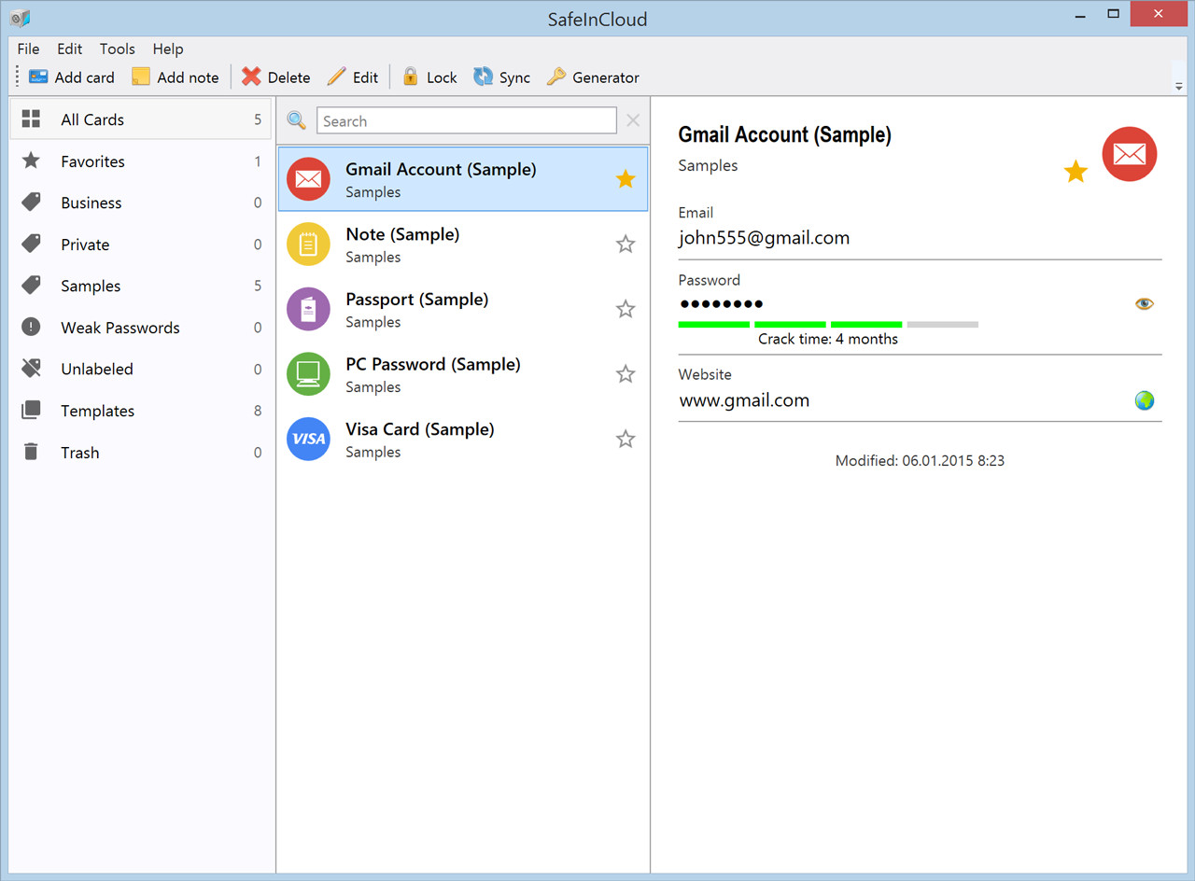Click the large envelope icon in details
The image size is (1195, 881).
(1130, 154)
